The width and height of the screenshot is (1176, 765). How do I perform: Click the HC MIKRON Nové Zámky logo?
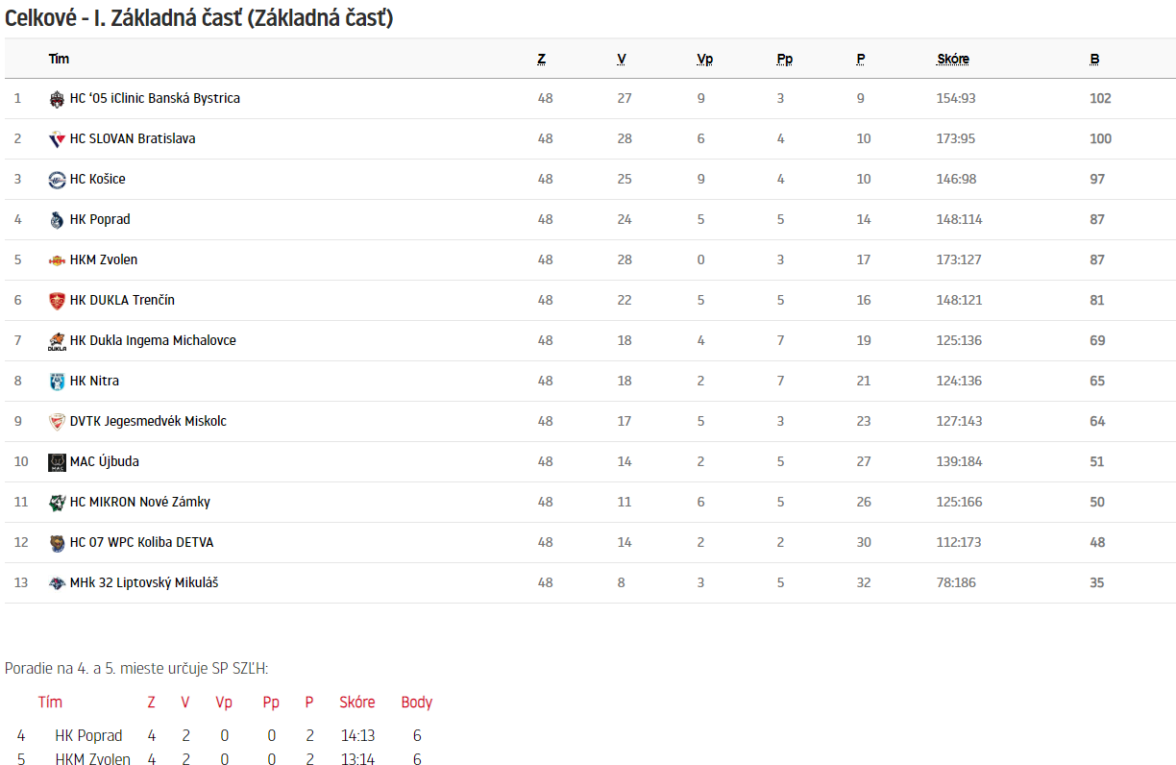coord(57,503)
